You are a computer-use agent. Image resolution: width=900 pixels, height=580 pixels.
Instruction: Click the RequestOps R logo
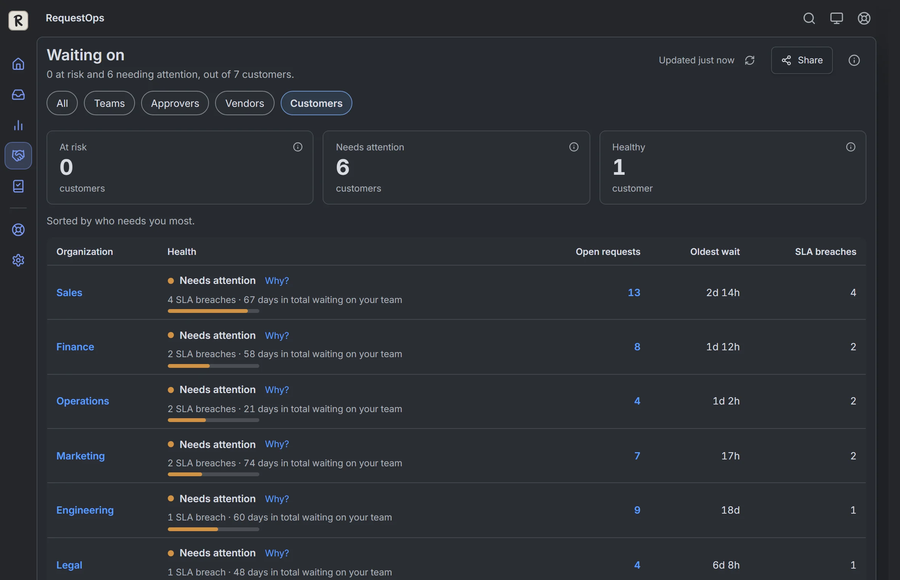click(18, 20)
